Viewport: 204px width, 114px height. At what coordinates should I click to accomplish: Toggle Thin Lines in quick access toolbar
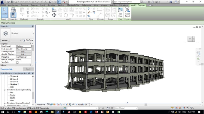59,2
